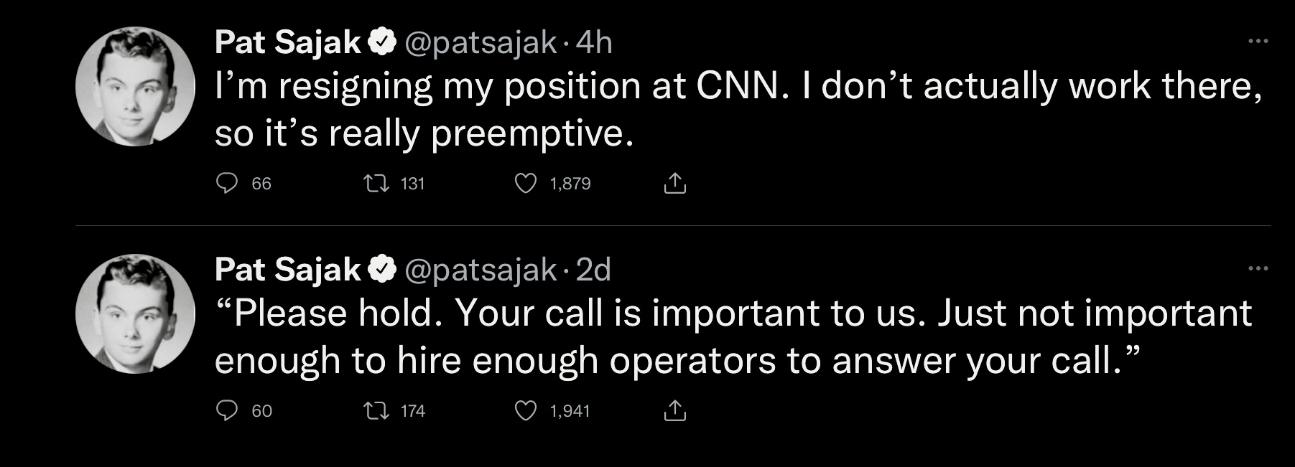1295x467 pixels.
Task: Open more options on the CNN tweet
Action: coord(1258,42)
